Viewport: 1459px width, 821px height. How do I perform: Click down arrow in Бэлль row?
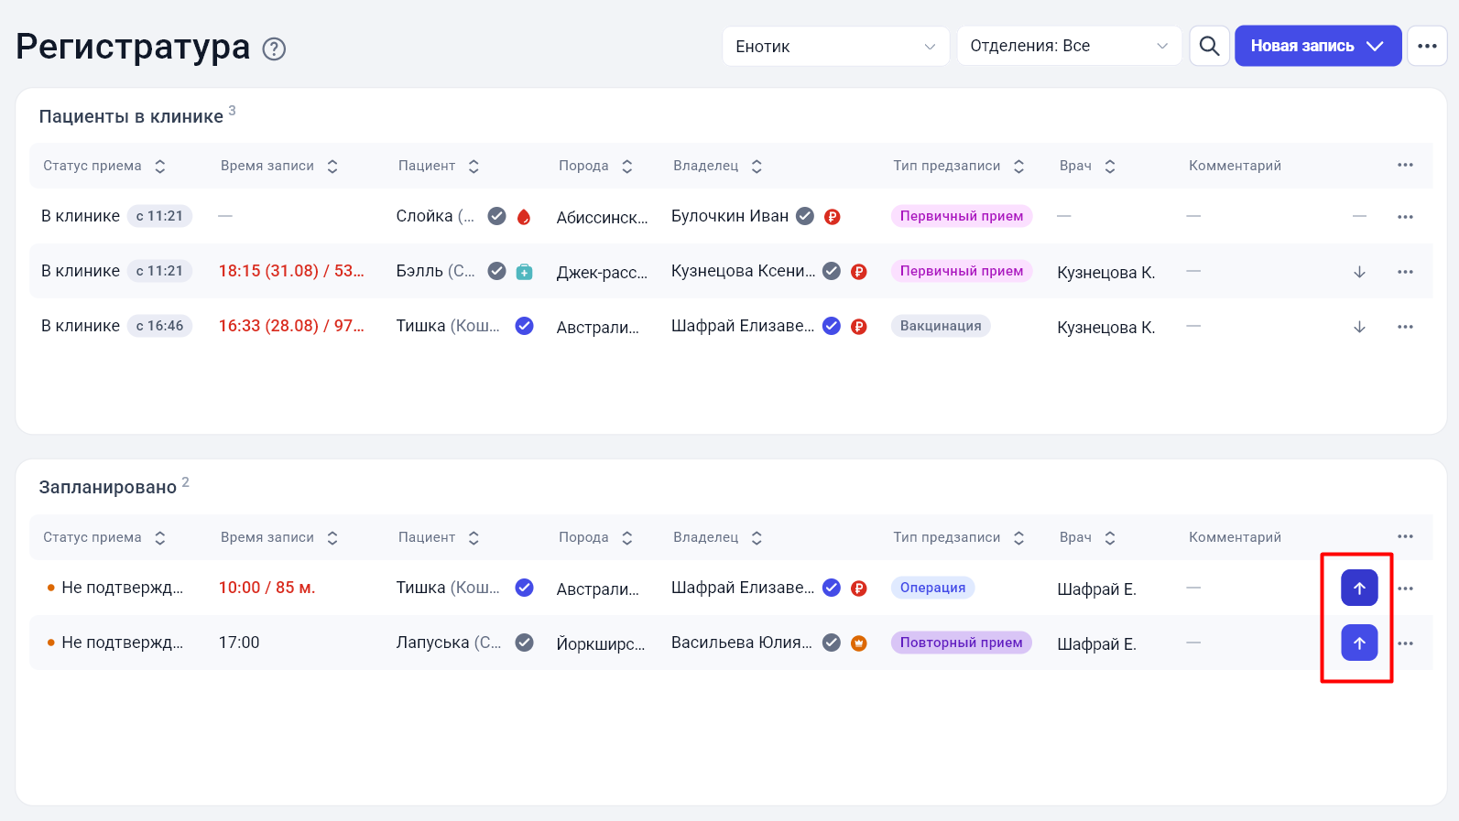pos(1359,272)
